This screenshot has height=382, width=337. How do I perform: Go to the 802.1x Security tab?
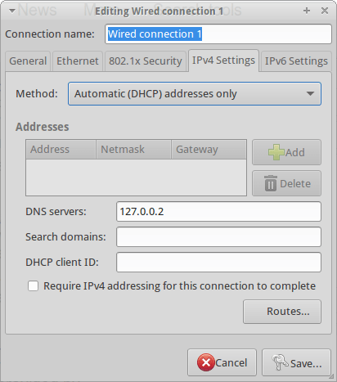click(146, 61)
